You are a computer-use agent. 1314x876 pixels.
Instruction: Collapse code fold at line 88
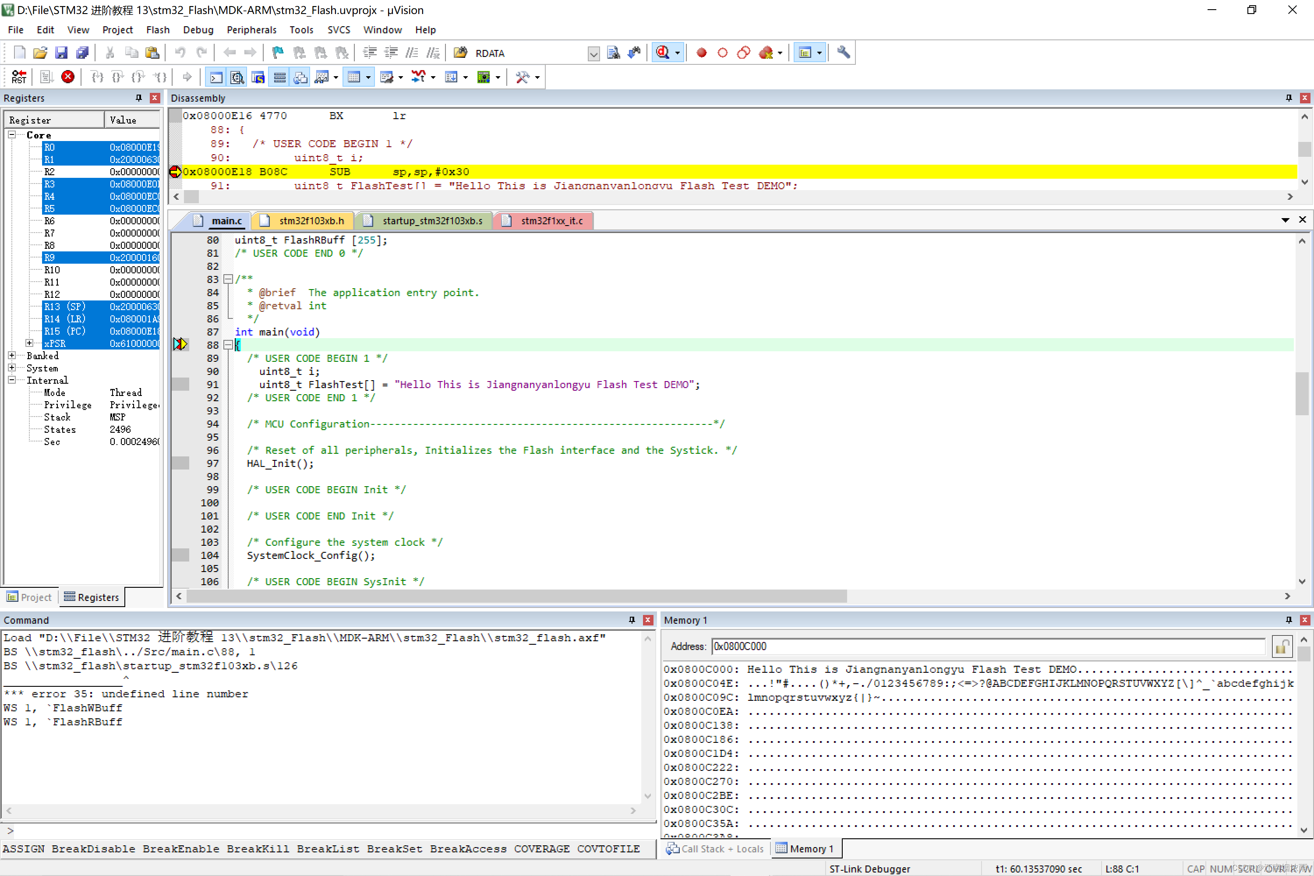pos(228,345)
